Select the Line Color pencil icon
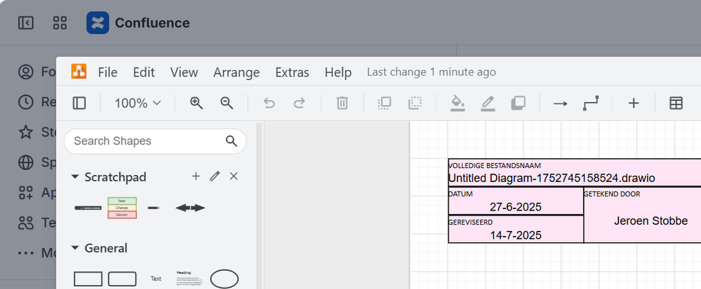The height and width of the screenshot is (289, 701). [x=488, y=103]
